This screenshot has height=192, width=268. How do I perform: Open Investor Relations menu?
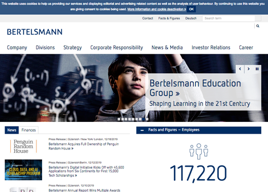pyautogui.click(x=211, y=48)
